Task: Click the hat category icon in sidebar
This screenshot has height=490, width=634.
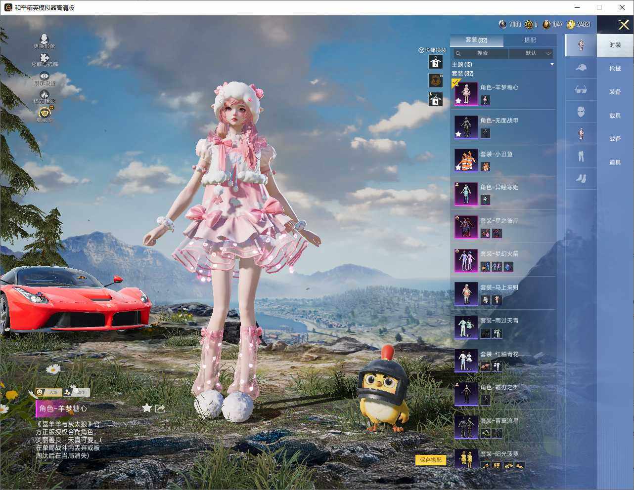Action: tap(581, 68)
